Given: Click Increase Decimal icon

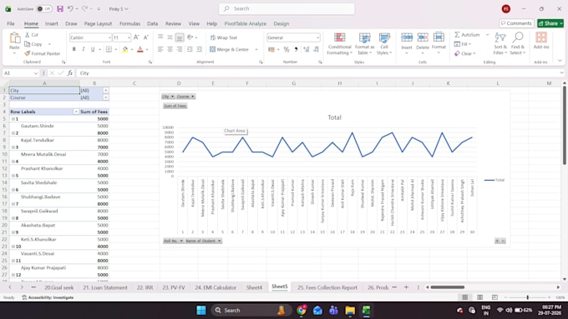Looking at the screenshot, I should click(307, 49).
